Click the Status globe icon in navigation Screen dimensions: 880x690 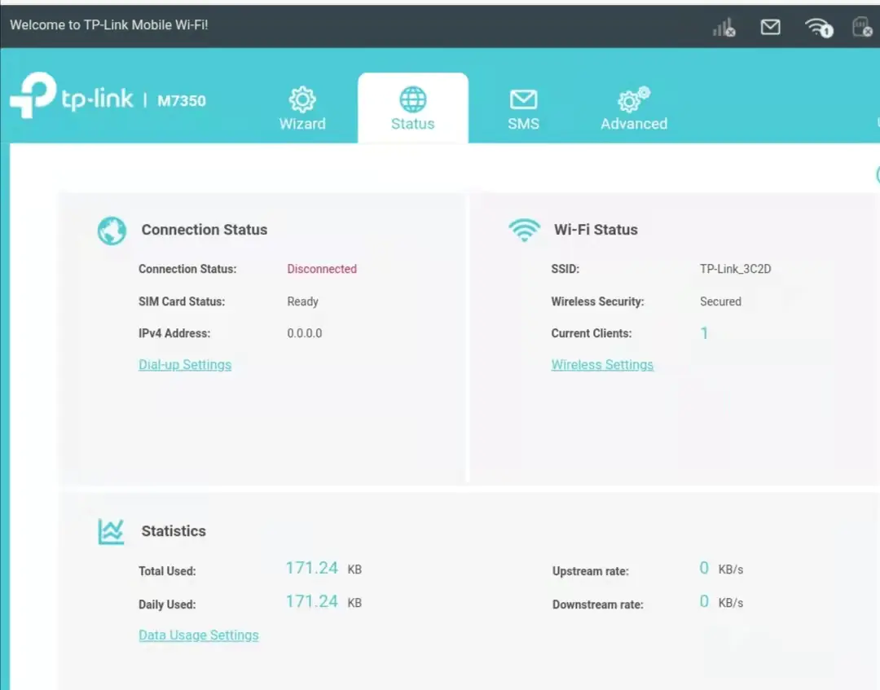tap(412, 99)
